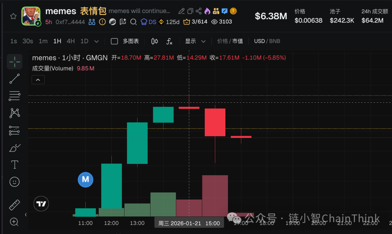Viewport: 392px width, 234px height.
Task: Copy the 0xf7...4444 contract address
Action: (70, 22)
